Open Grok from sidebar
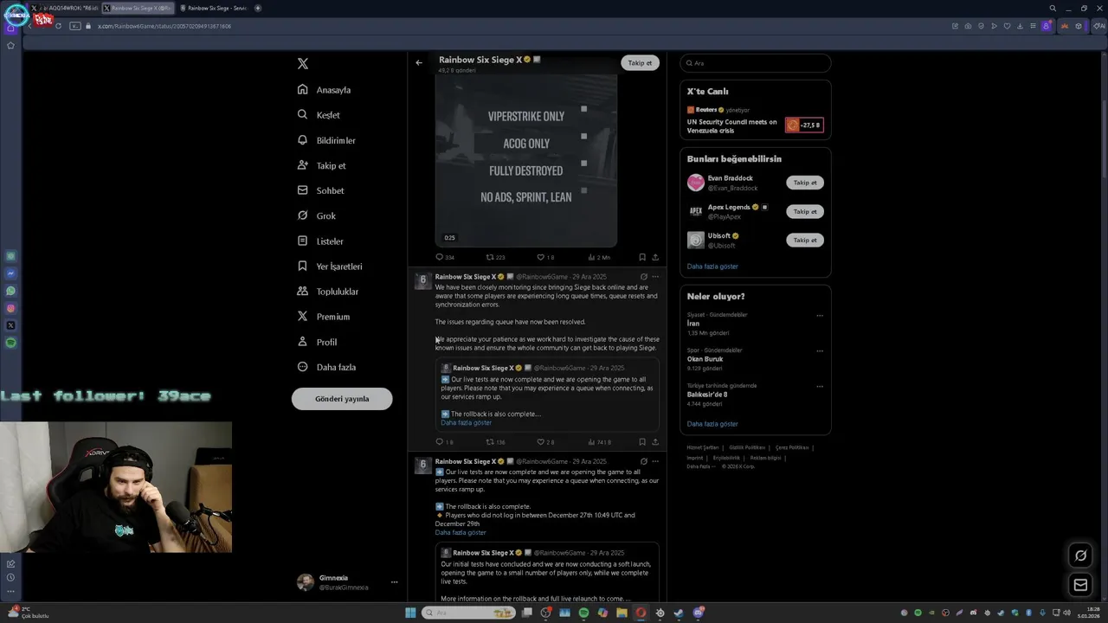The height and width of the screenshot is (623, 1108). pos(317,215)
